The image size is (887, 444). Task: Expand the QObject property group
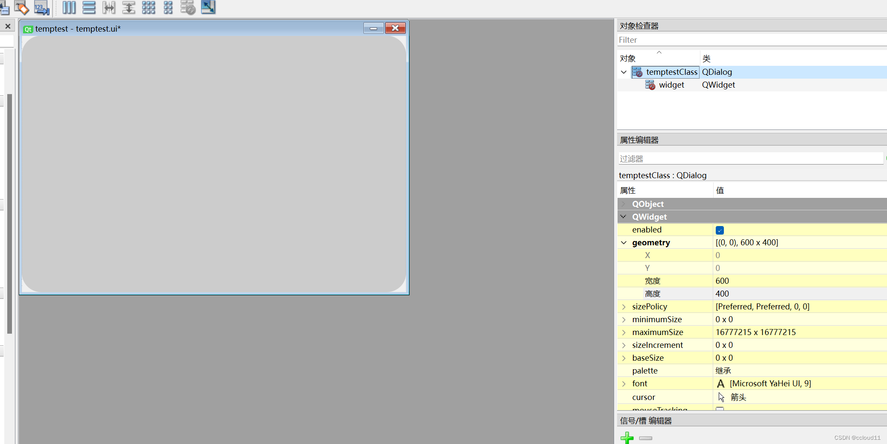point(624,204)
